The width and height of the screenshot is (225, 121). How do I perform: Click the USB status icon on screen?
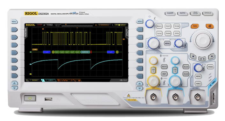pyautogui.click(x=121, y=80)
